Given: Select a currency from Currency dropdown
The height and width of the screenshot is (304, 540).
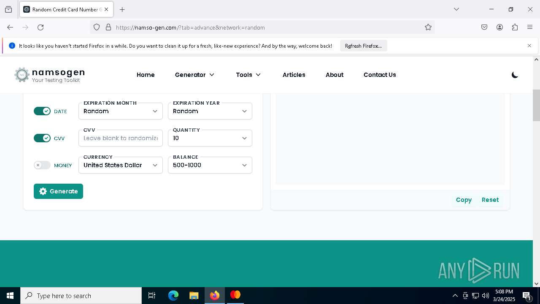Looking at the screenshot, I should click(121, 165).
